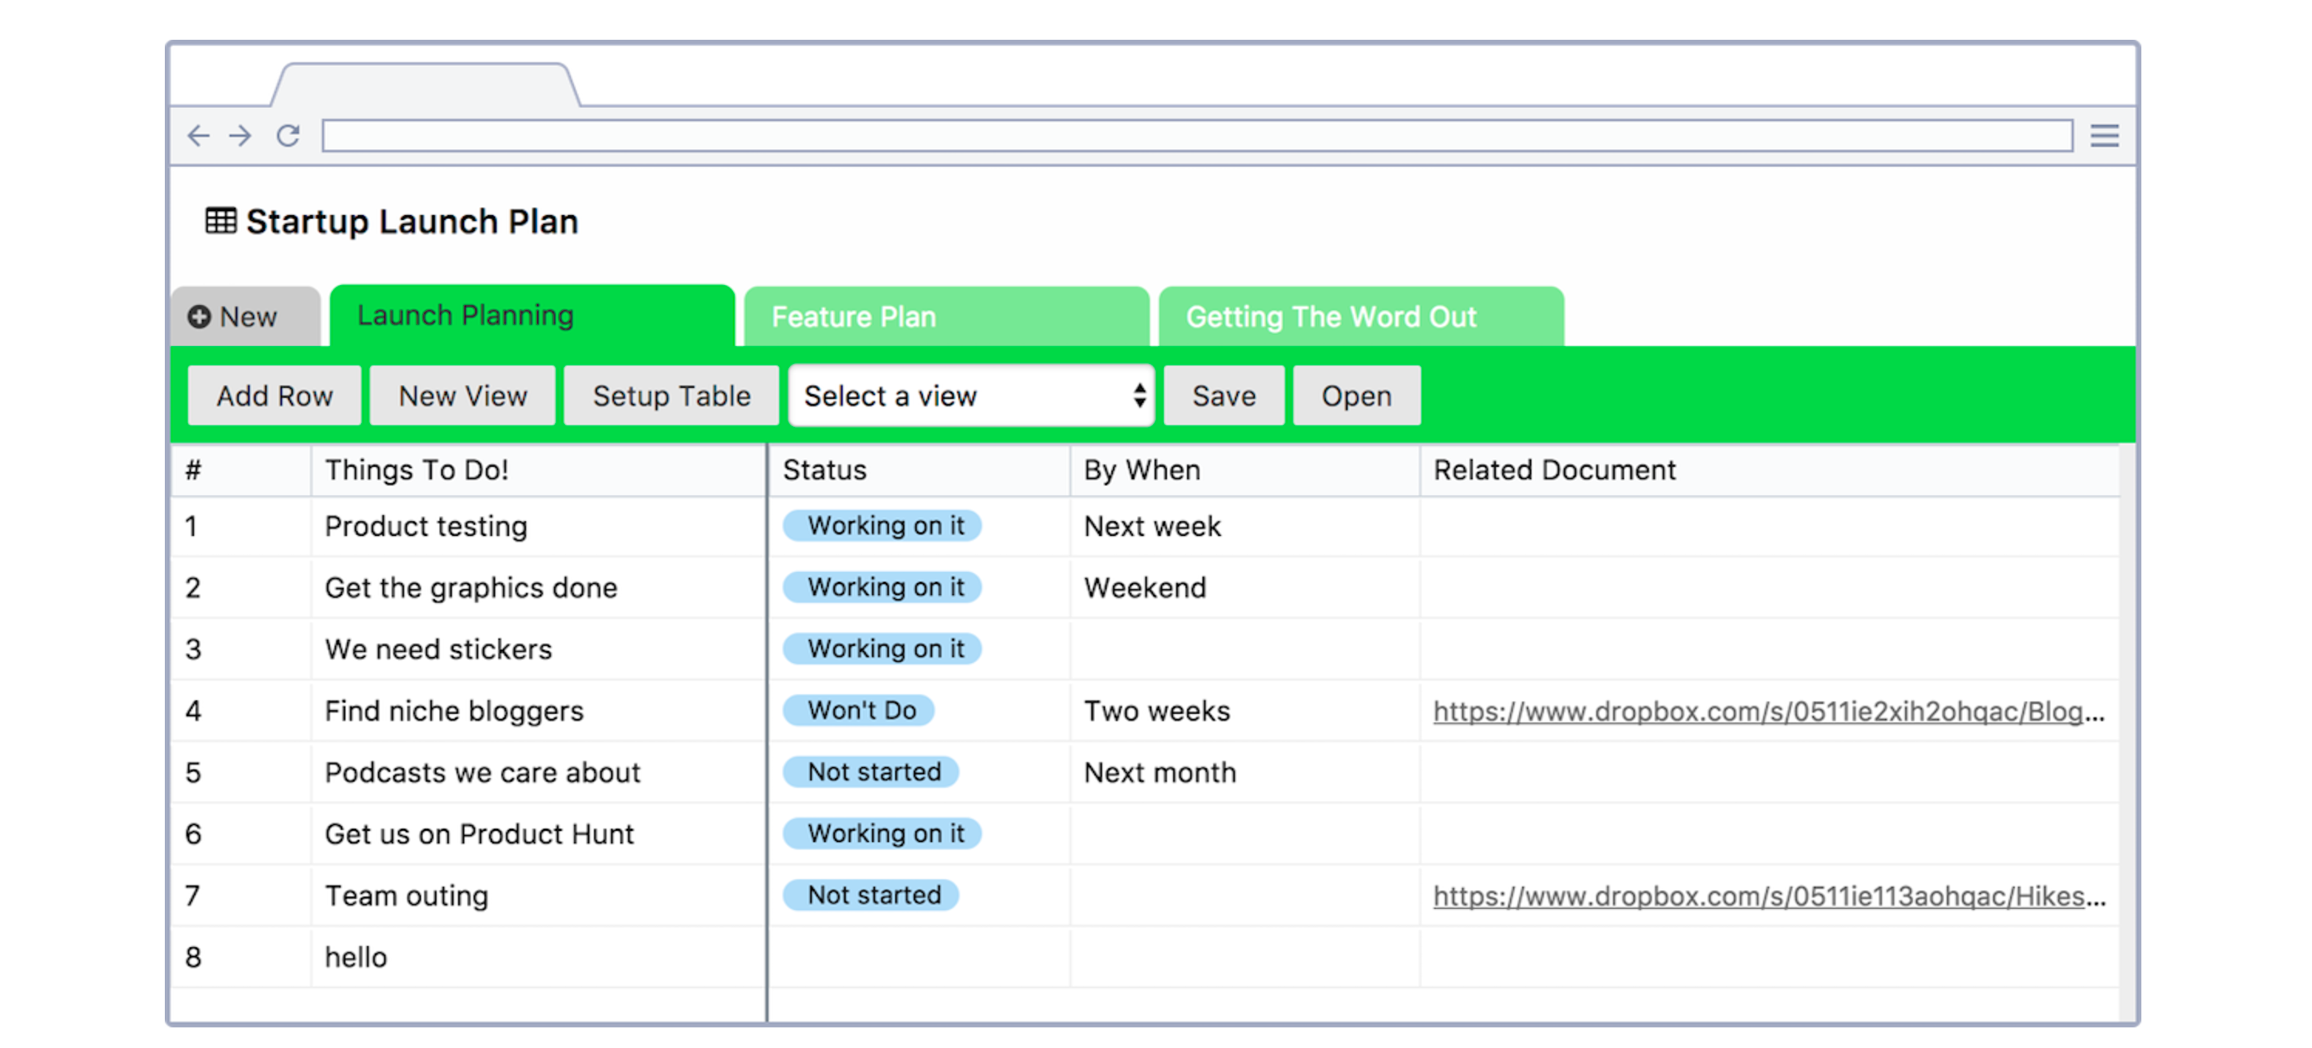This screenshot has height=1048, width=2312.
Task: Select the hello cell in row 8
Action: 538,958
